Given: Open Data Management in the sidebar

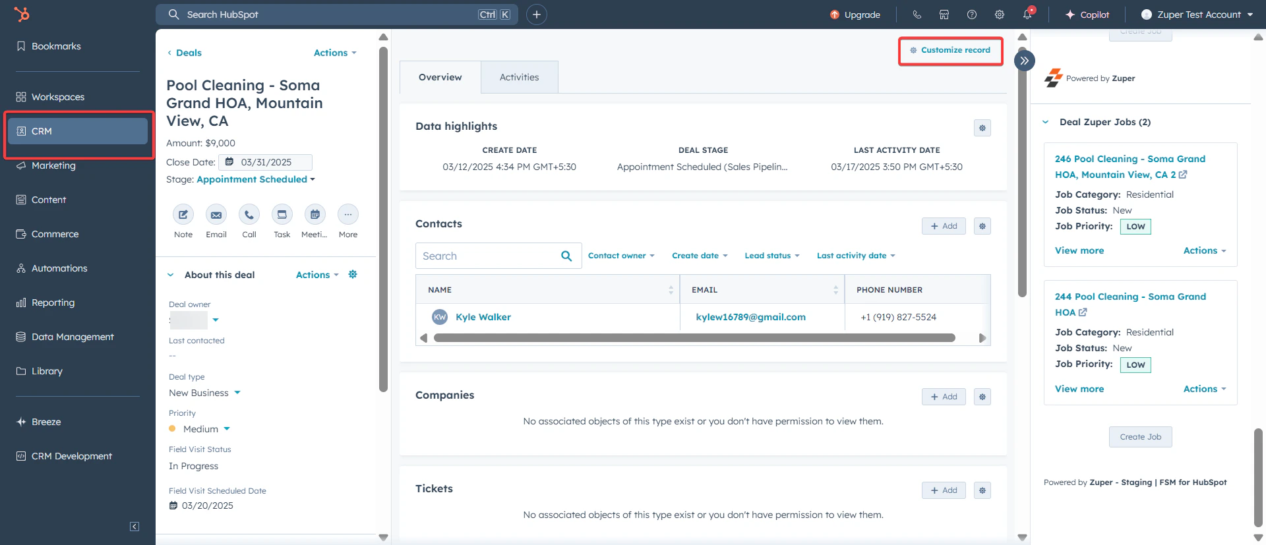Looking at the screenshot, I should click(x=65, y=337).
